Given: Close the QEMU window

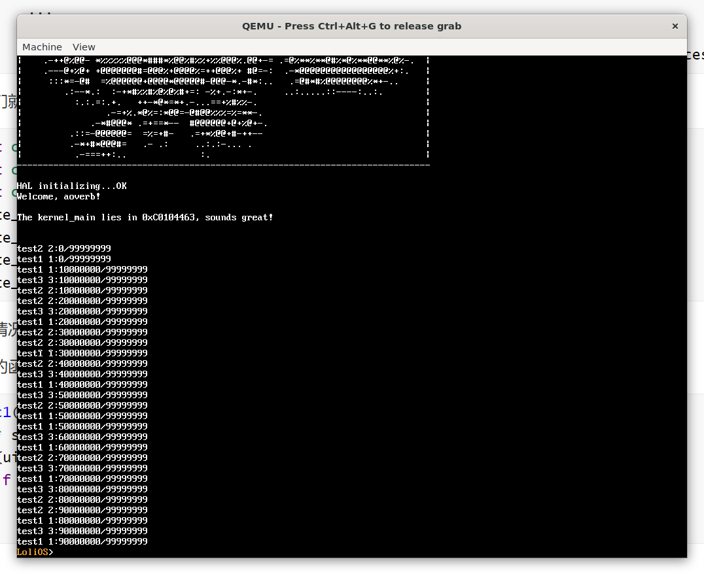Looking at the screenshot, I should [x=675, y=26].
